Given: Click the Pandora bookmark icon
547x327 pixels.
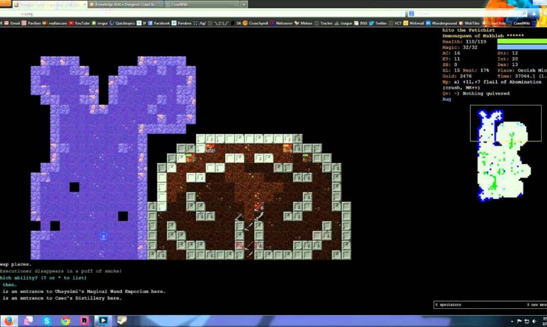Looking at the screenshot, I should pos(174,23).
